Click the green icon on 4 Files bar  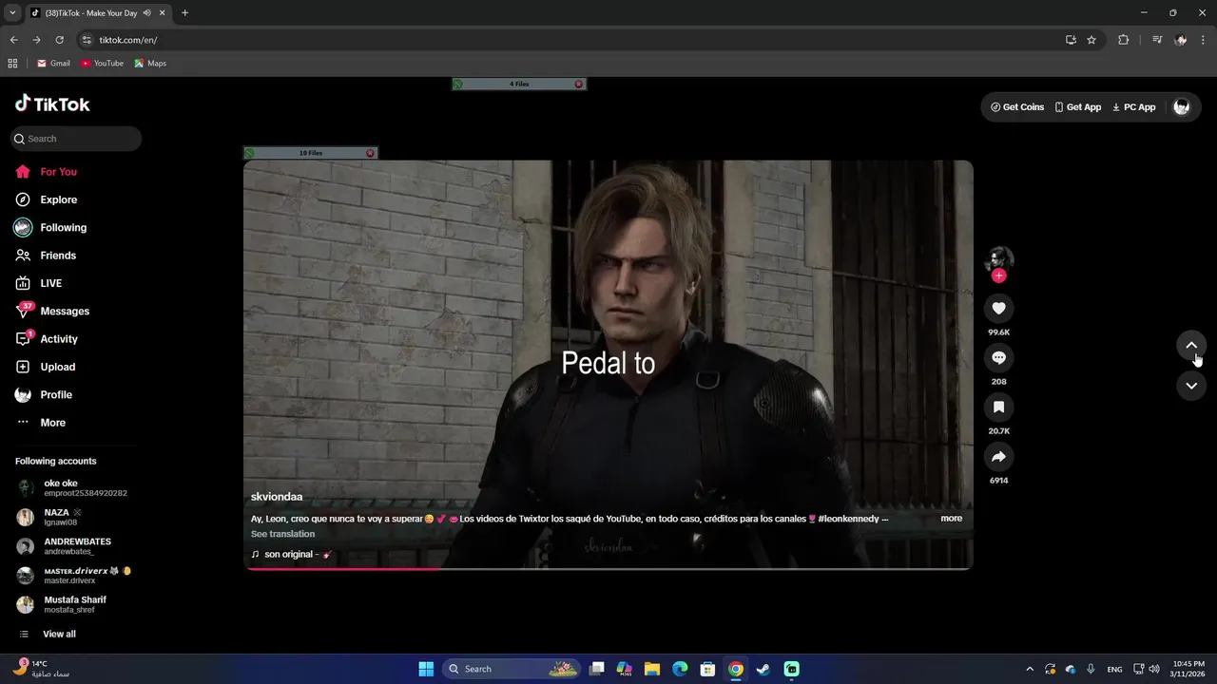pyautogui.click(x=457, y=85)
